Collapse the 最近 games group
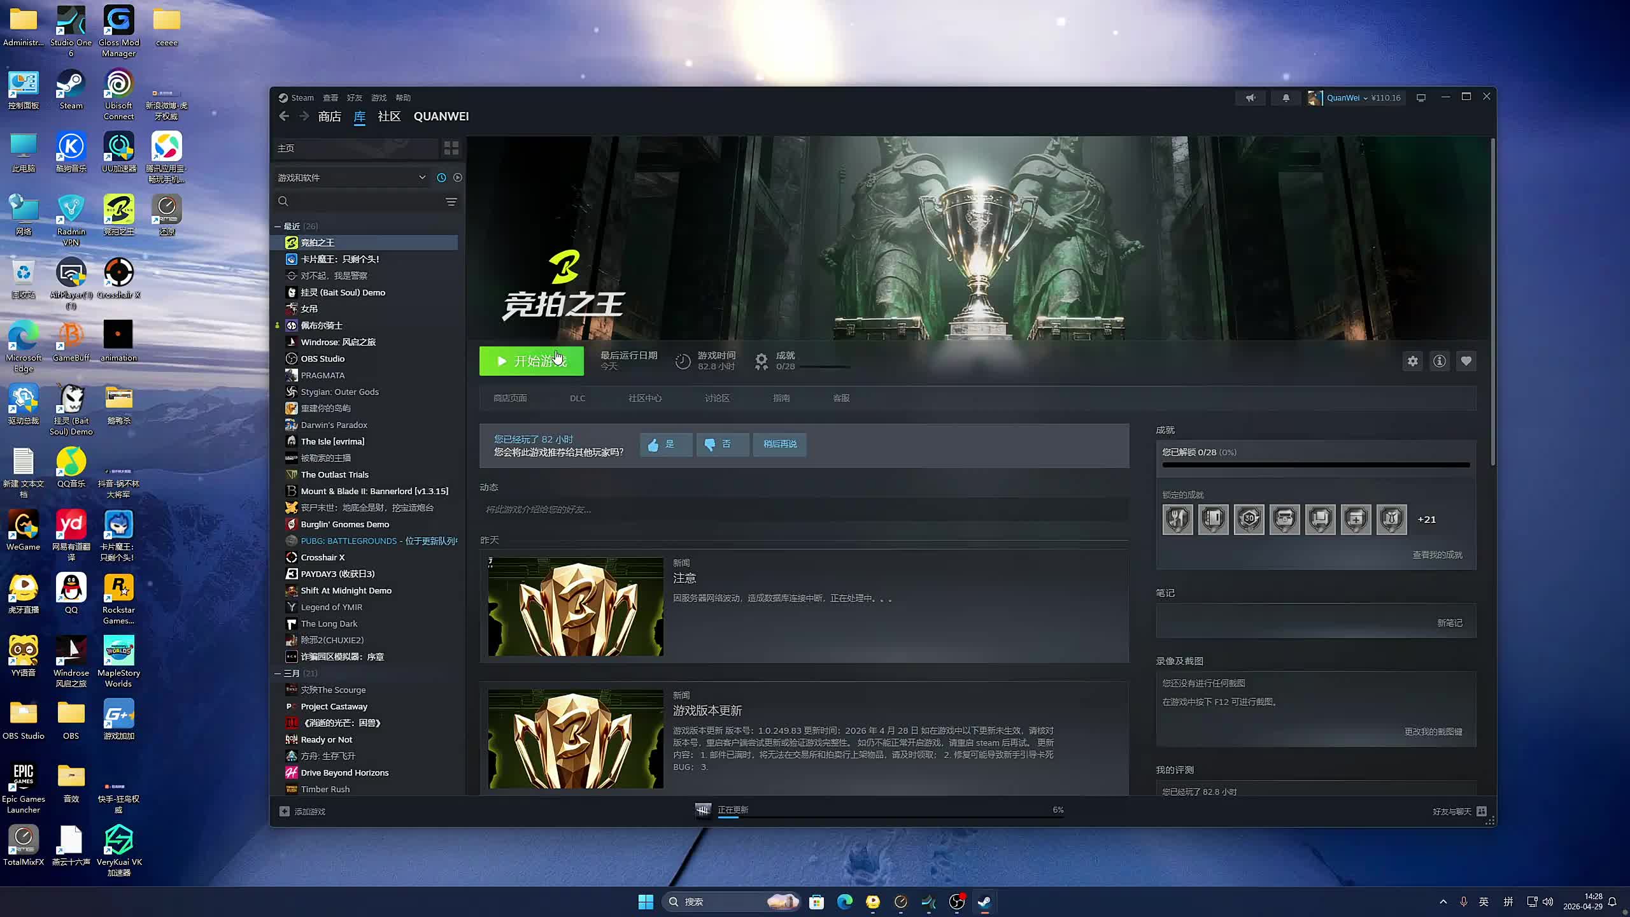The image size is (1630, 917). [278, 226]
